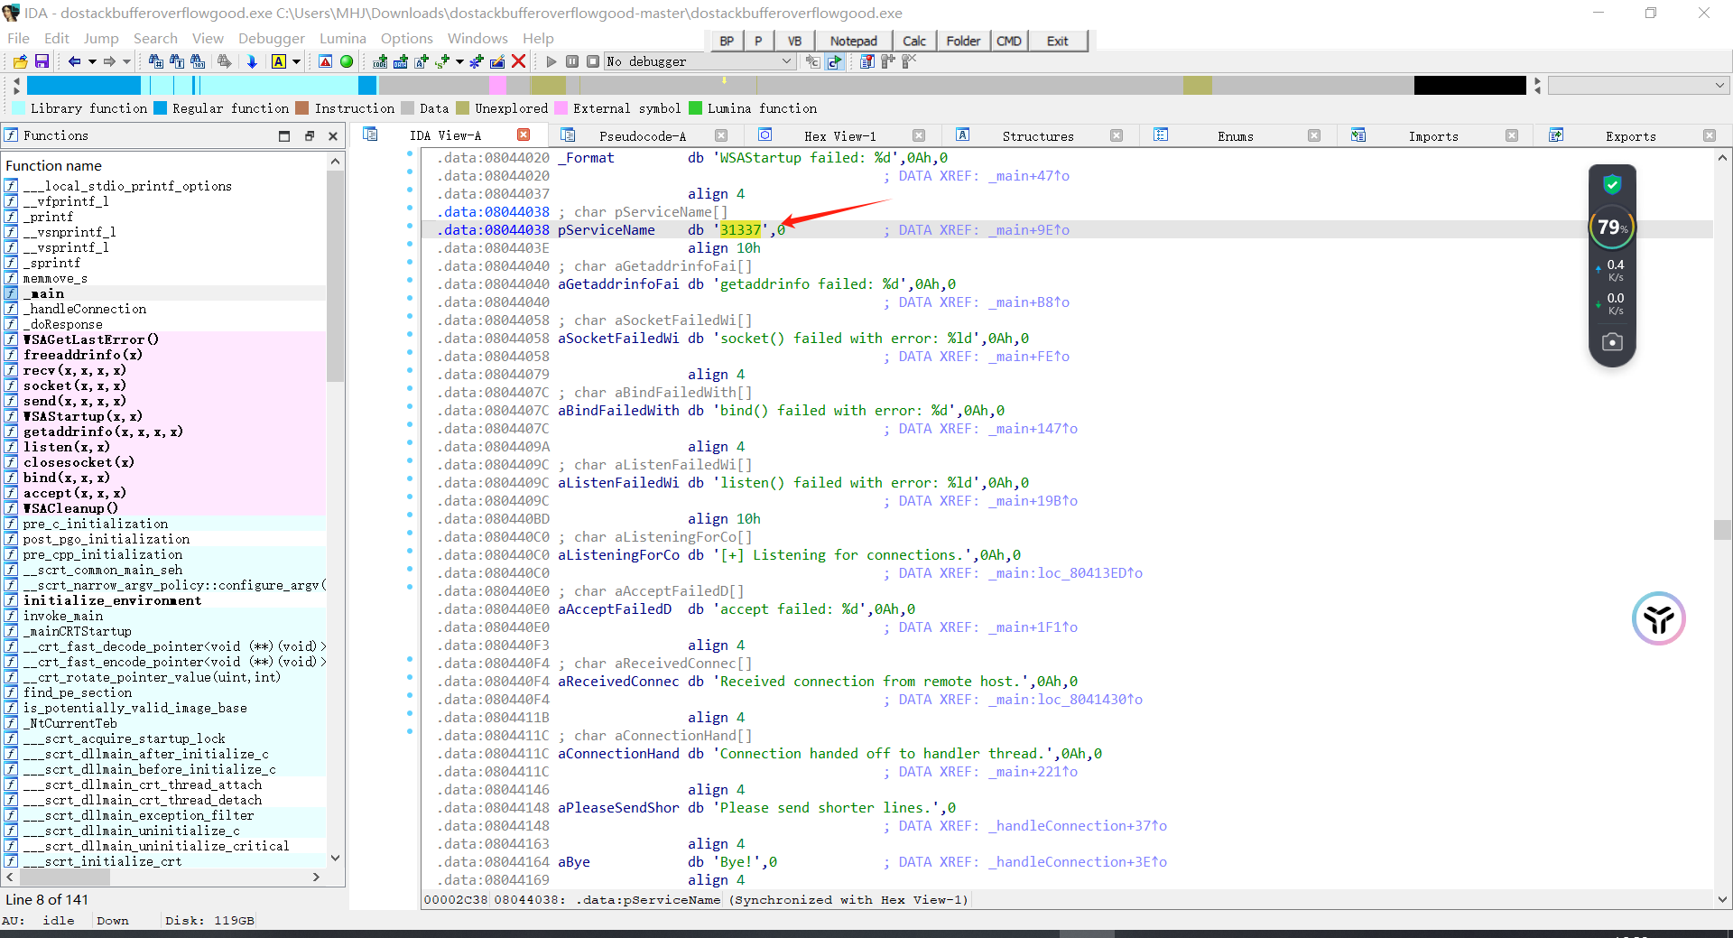Click the green circle toolbar icon
This screenshot has height=938, width=1733.
click(x=347, y=61)
